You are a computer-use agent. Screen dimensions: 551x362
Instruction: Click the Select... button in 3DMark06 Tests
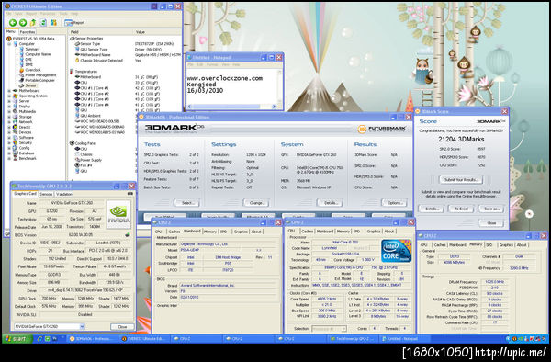tap(186, 203)
